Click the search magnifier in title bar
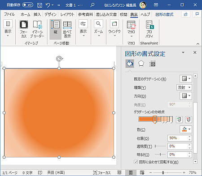Viewport: 202px width, 176px height. 92,5
